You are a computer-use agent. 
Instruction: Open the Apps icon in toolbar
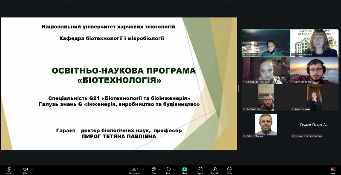click(x=200, y=169)
